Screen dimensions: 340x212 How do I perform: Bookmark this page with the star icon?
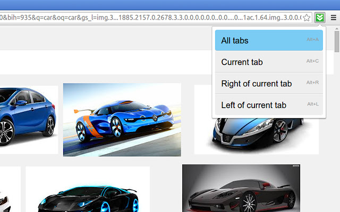tap(307, 17)
